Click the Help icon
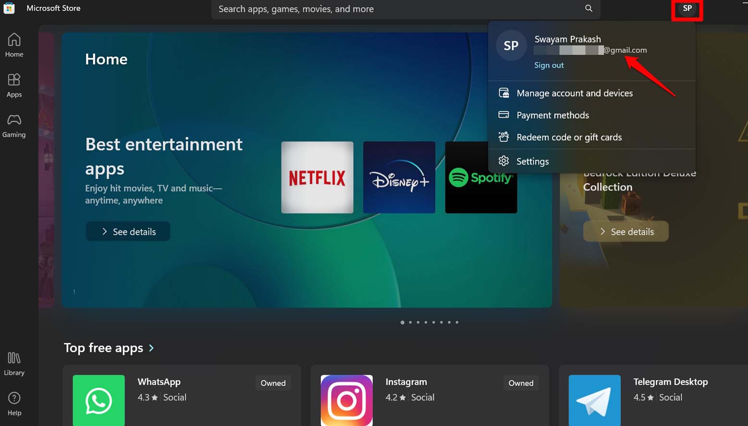Image resolution: width=748 pixels, height=426 pixels. tap(14, 403)
